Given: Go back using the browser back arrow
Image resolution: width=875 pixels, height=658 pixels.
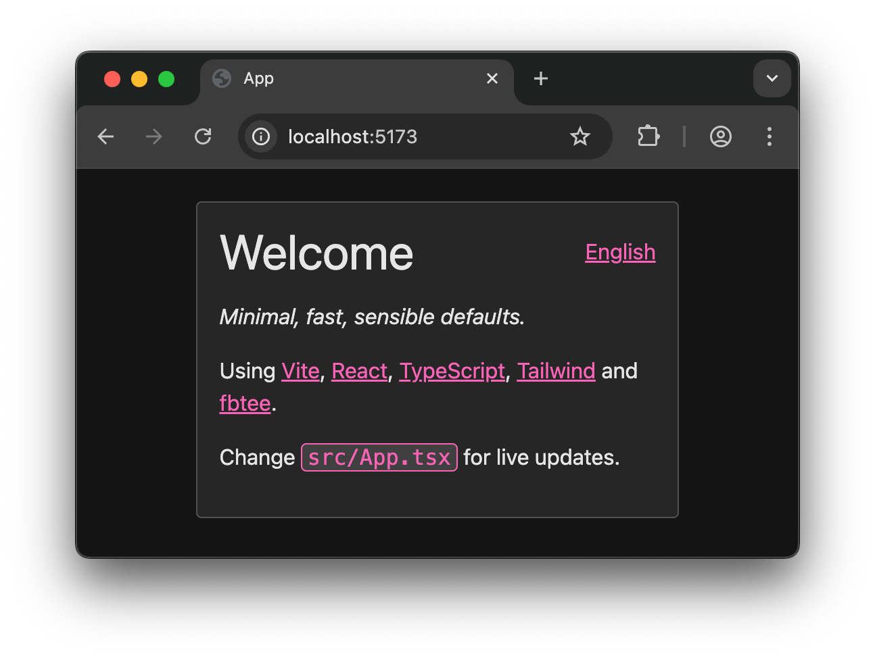Looking at the screenshot, I should pyautogui.click(x=105, y=136).
